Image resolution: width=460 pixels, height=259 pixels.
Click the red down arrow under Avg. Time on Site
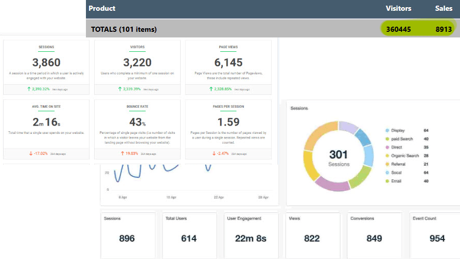pyautogui.click(x=31, y=153)
